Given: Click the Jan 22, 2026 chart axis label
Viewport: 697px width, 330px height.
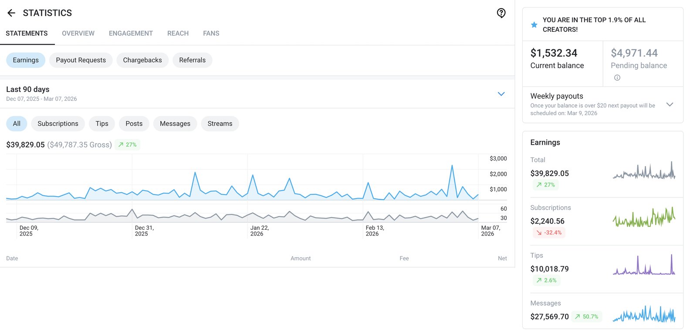Looking at the screenshot, I should [x=260, y=231].
